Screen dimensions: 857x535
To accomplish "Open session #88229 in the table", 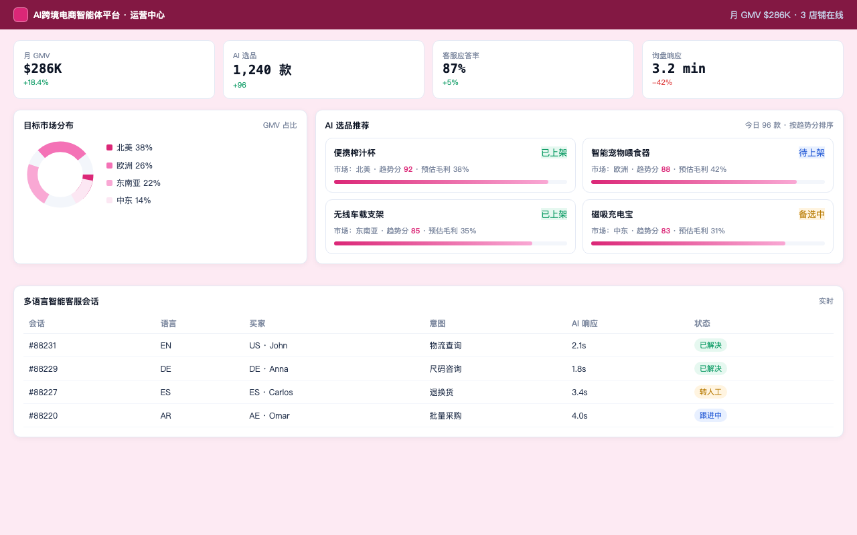I will [428, 368].
